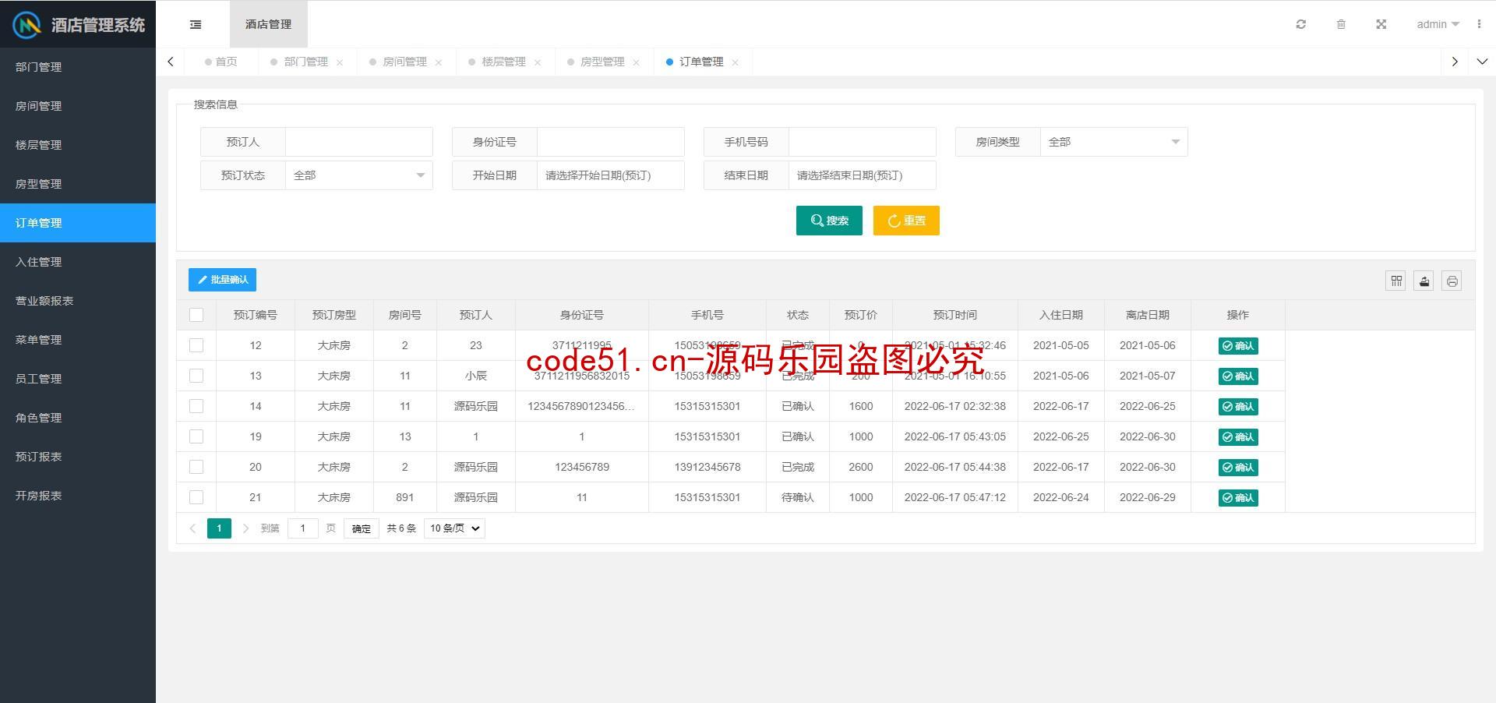This screenshot has width=1496, height=703.
Task: Click the 确认 button for order 14
Action: click(1238, 407)
